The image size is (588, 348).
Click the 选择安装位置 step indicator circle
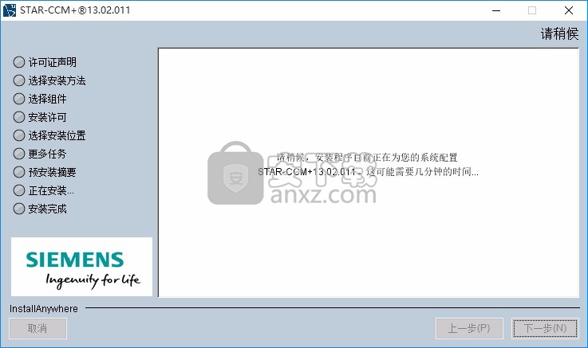point(19,135)
